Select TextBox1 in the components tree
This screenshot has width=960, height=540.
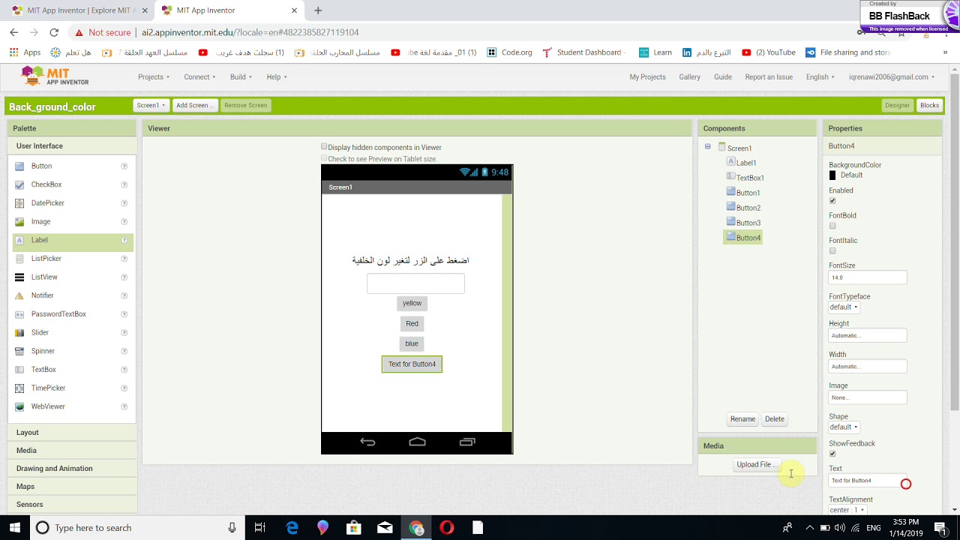click(745, 178)
